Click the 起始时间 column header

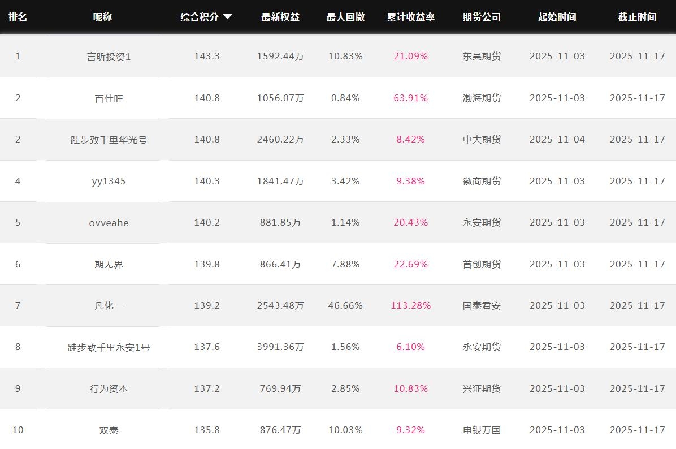point(557,17)
